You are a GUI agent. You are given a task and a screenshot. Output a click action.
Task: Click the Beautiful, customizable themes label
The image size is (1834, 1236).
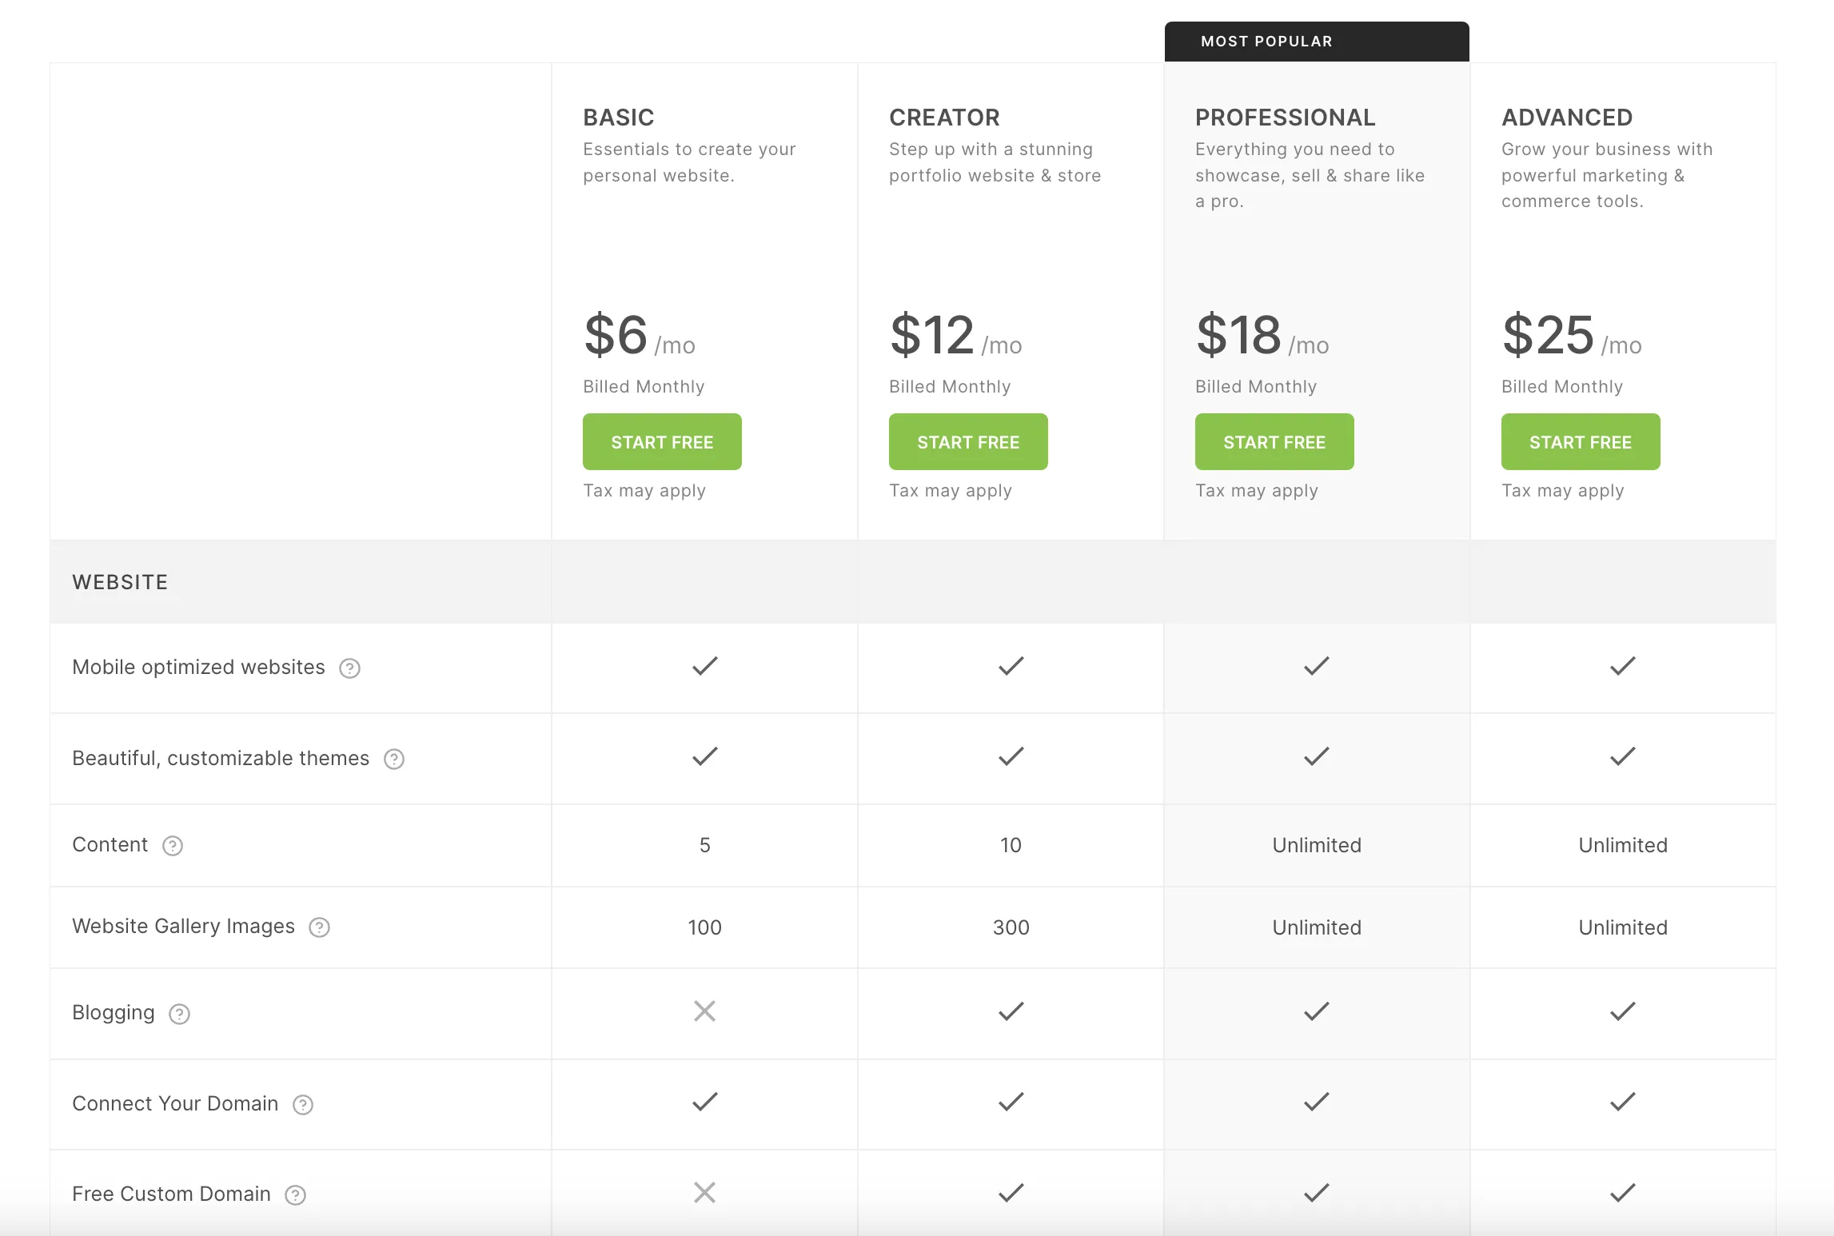tap(221, 758)
